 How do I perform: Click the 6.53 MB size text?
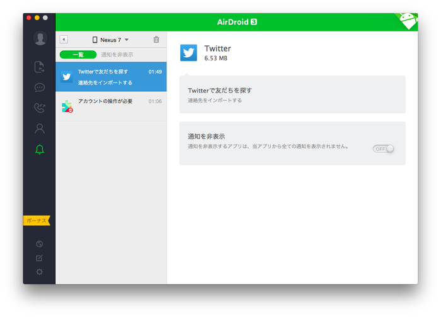click(x=215, y=58)
